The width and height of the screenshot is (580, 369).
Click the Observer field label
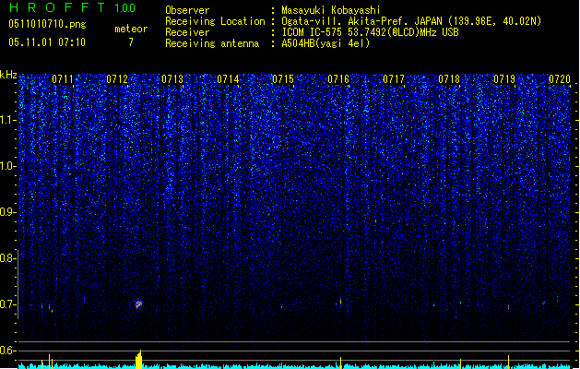click(x=187, y=10)
